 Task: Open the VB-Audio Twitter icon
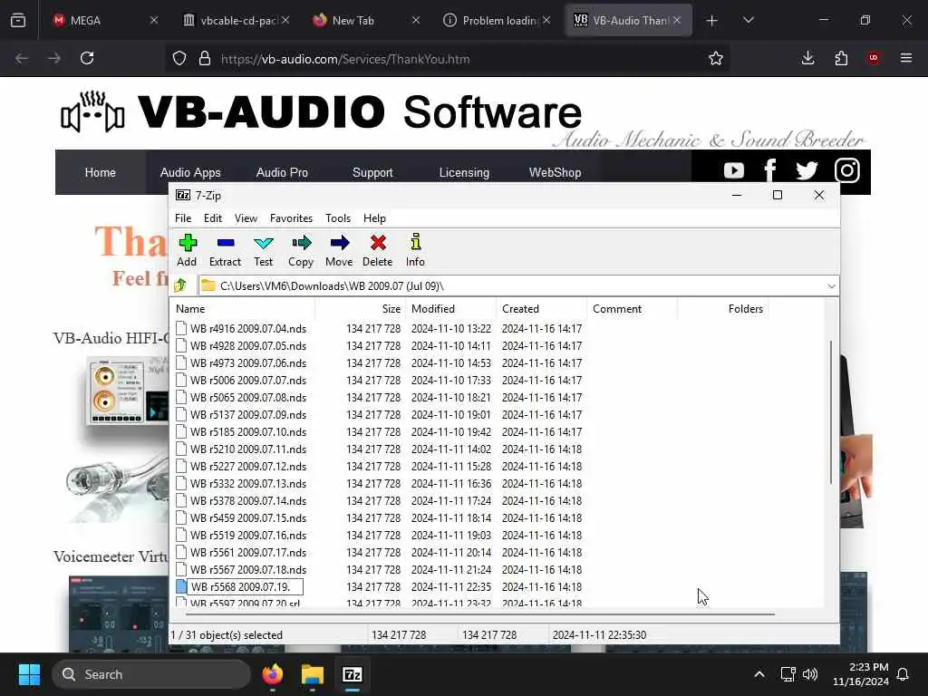coord(807,171)
